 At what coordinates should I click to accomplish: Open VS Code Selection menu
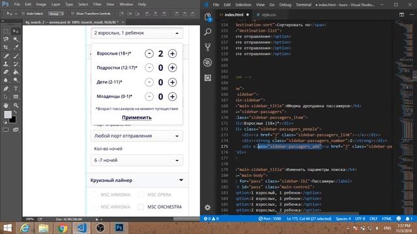pos(243,5)
